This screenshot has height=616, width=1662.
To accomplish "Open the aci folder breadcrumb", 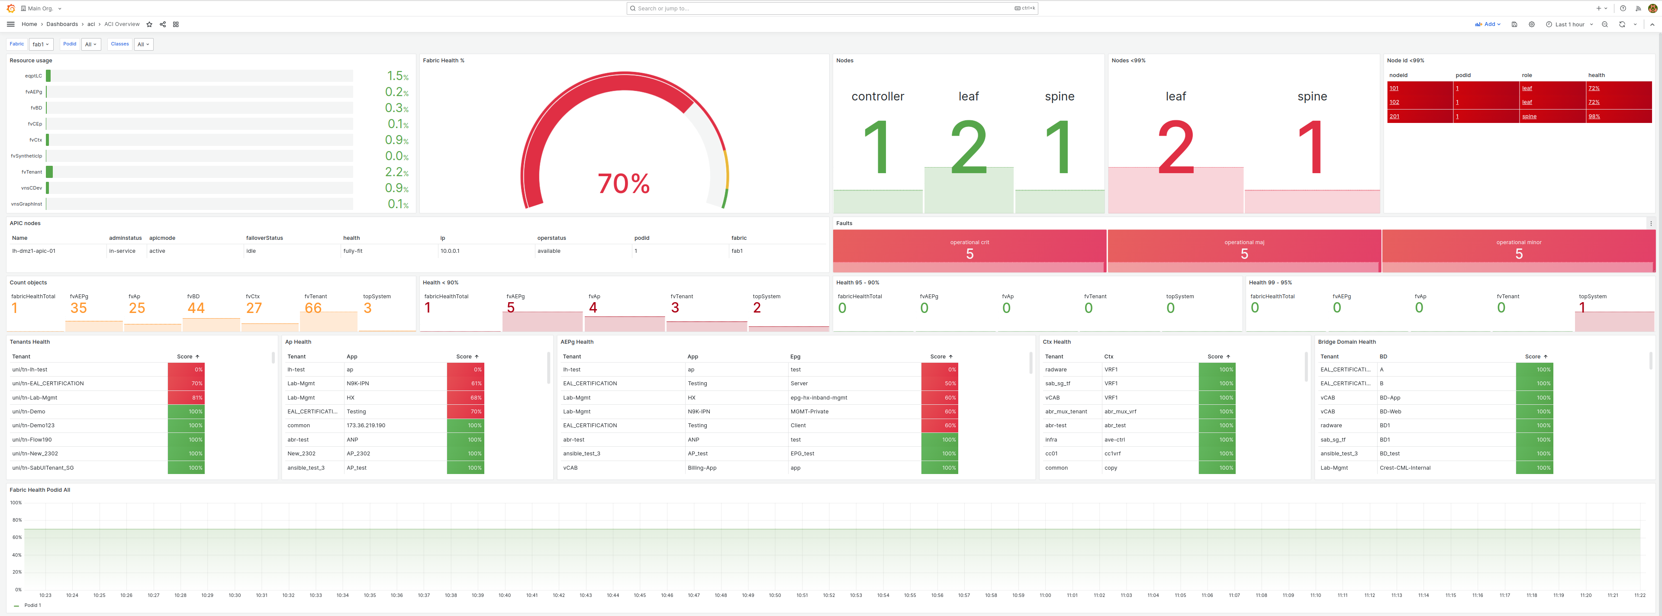I will click(x=91, y=25).
